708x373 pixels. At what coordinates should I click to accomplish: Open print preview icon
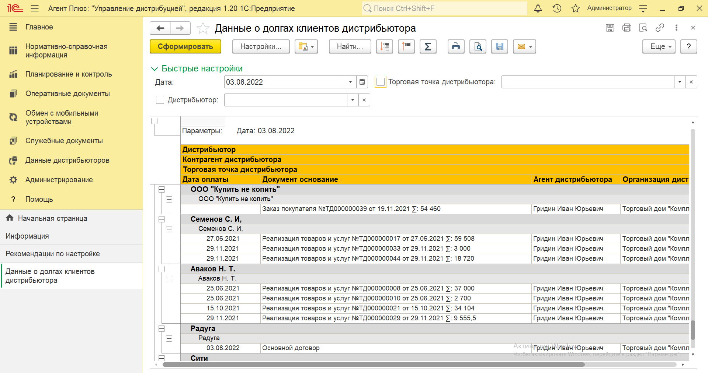478,46
